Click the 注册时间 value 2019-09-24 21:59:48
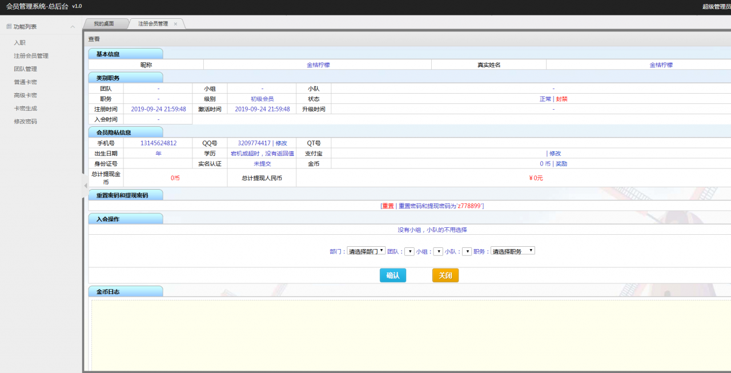Screen dimensions: 731x373 point(158,109)
